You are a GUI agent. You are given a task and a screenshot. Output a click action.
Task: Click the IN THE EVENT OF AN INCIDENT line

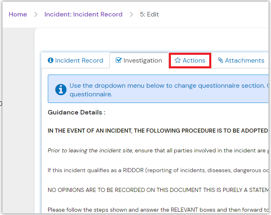157,131
